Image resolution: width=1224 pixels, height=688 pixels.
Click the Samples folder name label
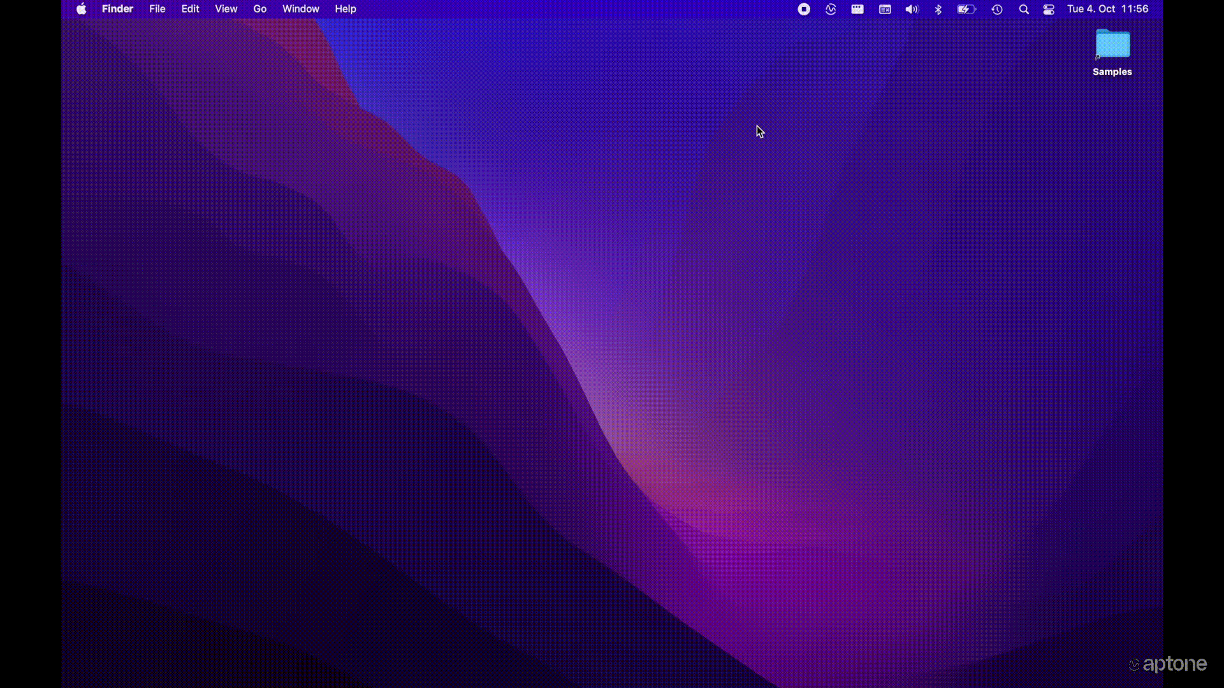tap(1112, 72)
